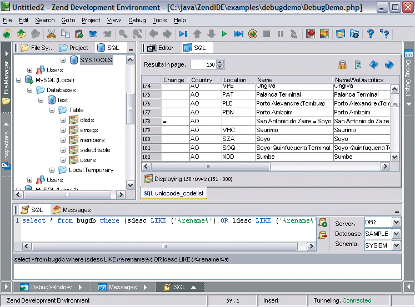The image size is (415, 307).
Task: Click the next page blue arrow
Action: coord(389,65)
